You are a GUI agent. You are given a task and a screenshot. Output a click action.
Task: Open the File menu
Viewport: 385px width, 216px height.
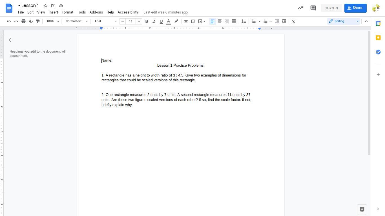click(21, 12)
